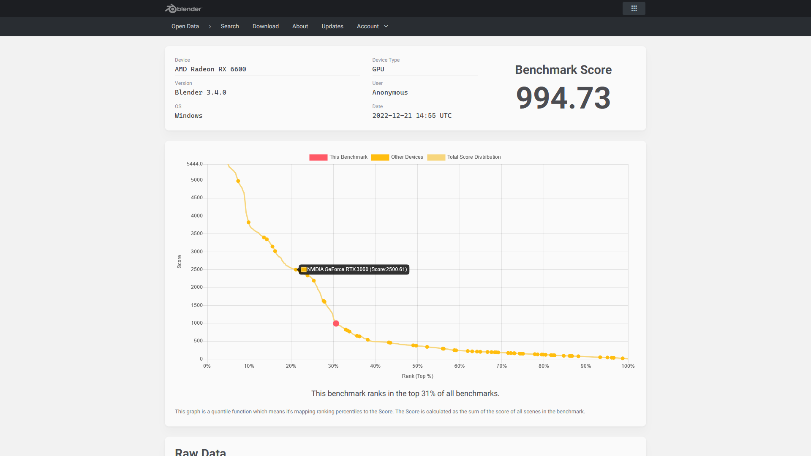This screenshot has width=811, height=456.
Task: Open the About page
Action: (x=300, y=26)
